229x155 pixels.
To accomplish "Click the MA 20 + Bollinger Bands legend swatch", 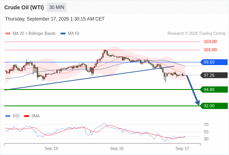I will [x=8, y=34].
